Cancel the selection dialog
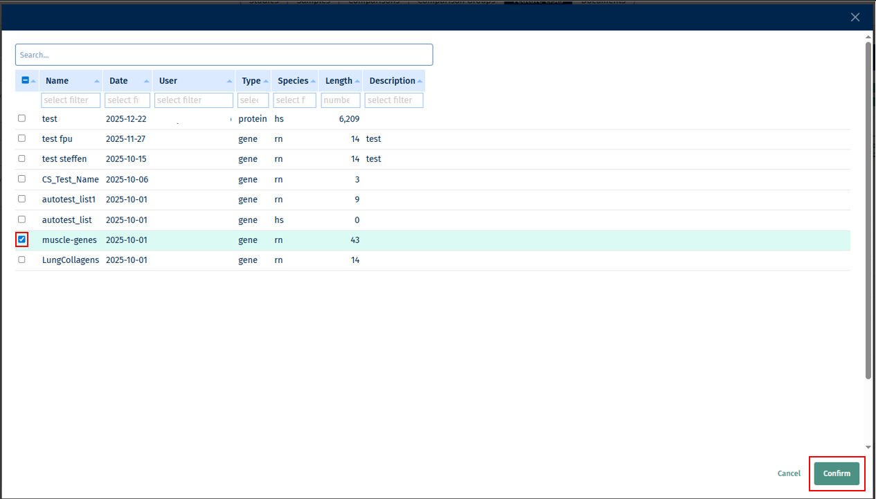876x499 pixels. (789, 473)
